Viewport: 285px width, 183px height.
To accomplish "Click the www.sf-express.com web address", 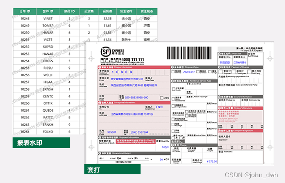I will 132,62.
